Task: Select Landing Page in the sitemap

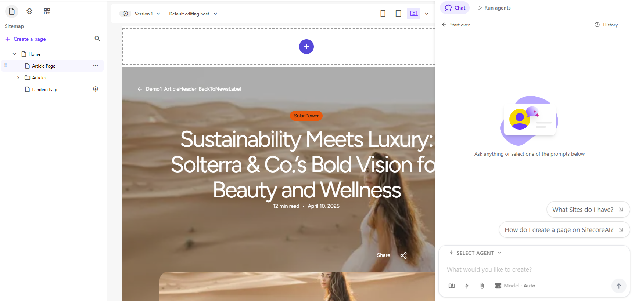Action: [x=45, y=90]
